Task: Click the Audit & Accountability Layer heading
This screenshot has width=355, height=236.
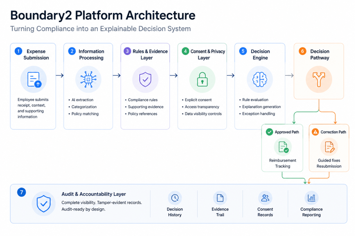Action: (94, 194)
